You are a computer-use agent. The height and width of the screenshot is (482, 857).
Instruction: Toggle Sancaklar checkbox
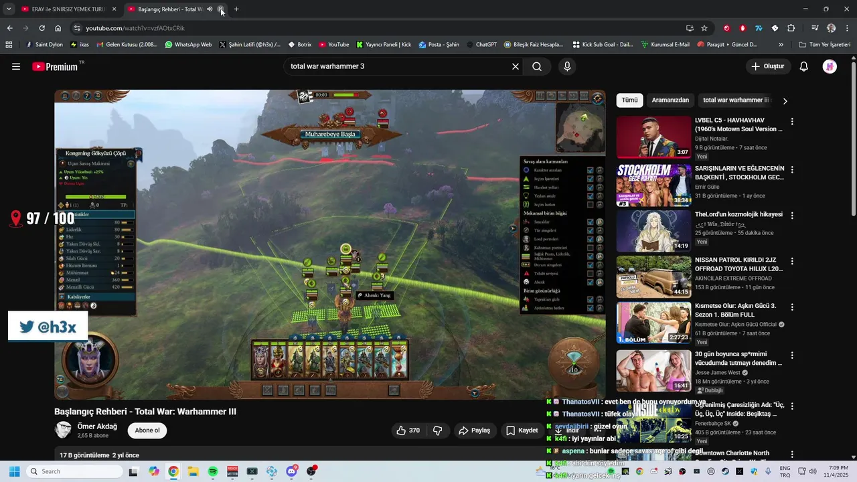tap(591, 222)
